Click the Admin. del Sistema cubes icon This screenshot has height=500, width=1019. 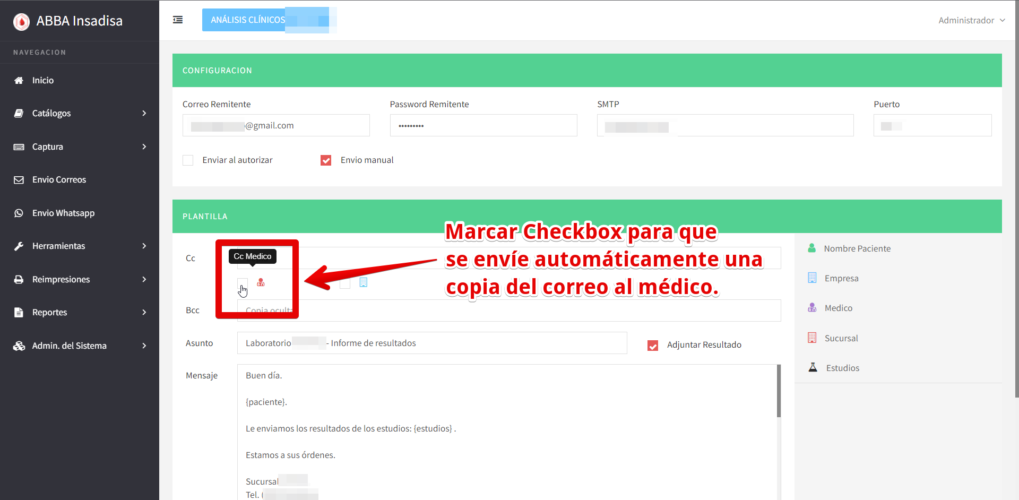tap(19, 346)
